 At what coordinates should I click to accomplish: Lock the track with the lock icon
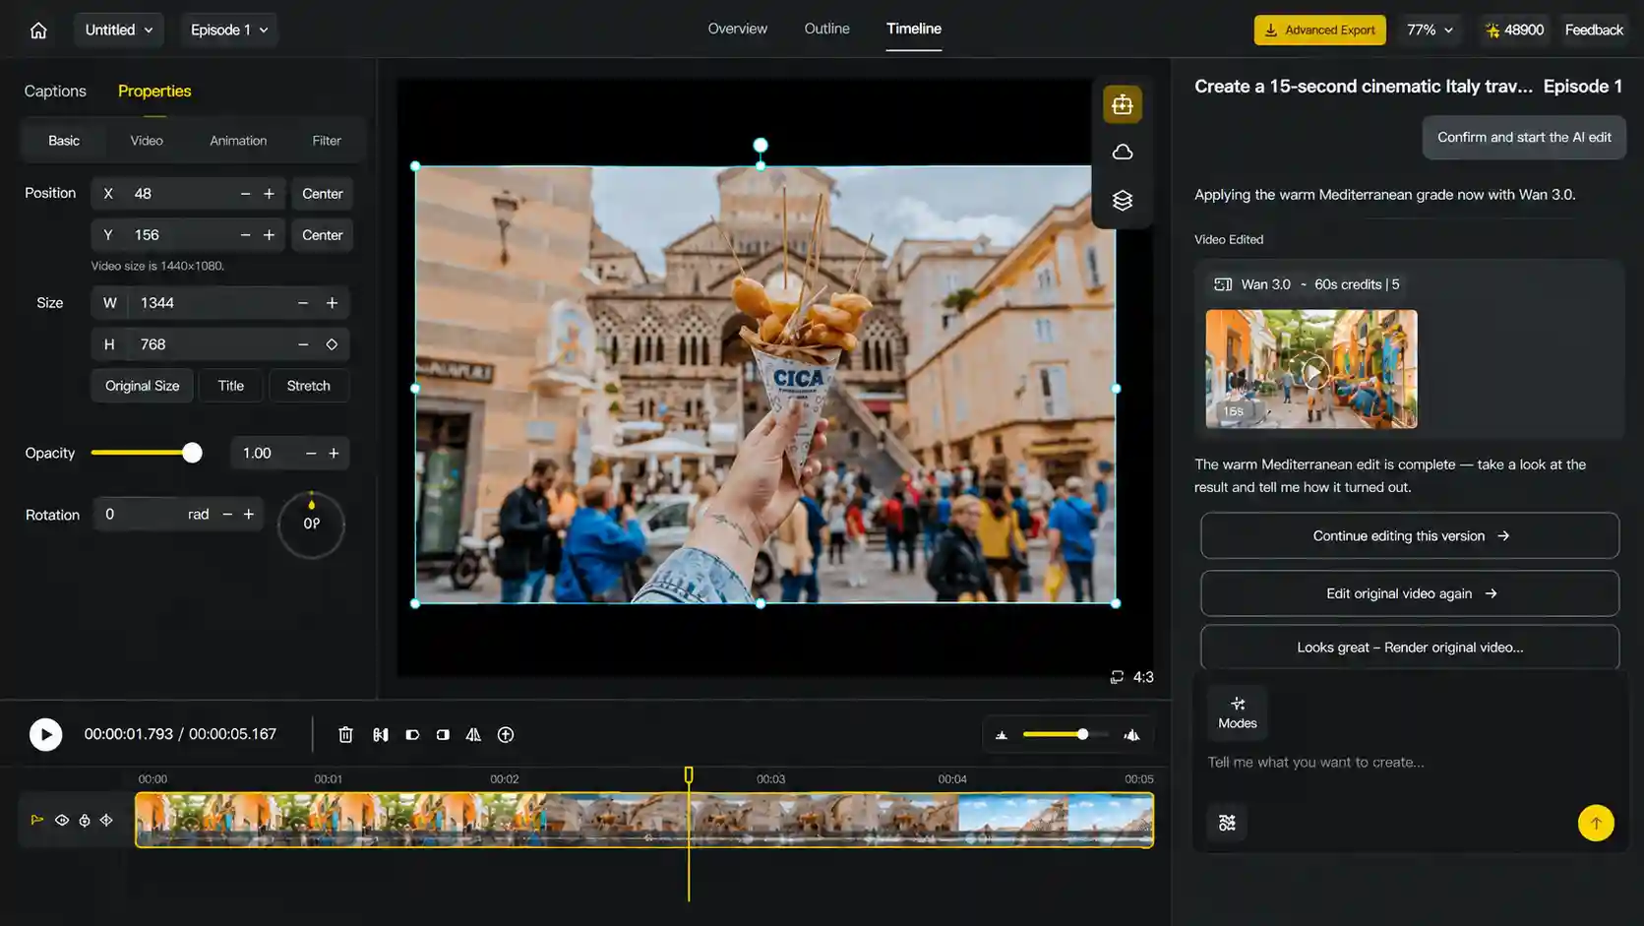tap(85, 820)
